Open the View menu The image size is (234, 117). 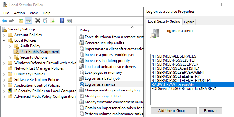click(34, 13)
